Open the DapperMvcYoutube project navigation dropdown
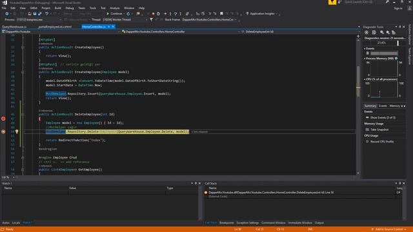This screenshot has width=413, height=232. pos(119,32)
